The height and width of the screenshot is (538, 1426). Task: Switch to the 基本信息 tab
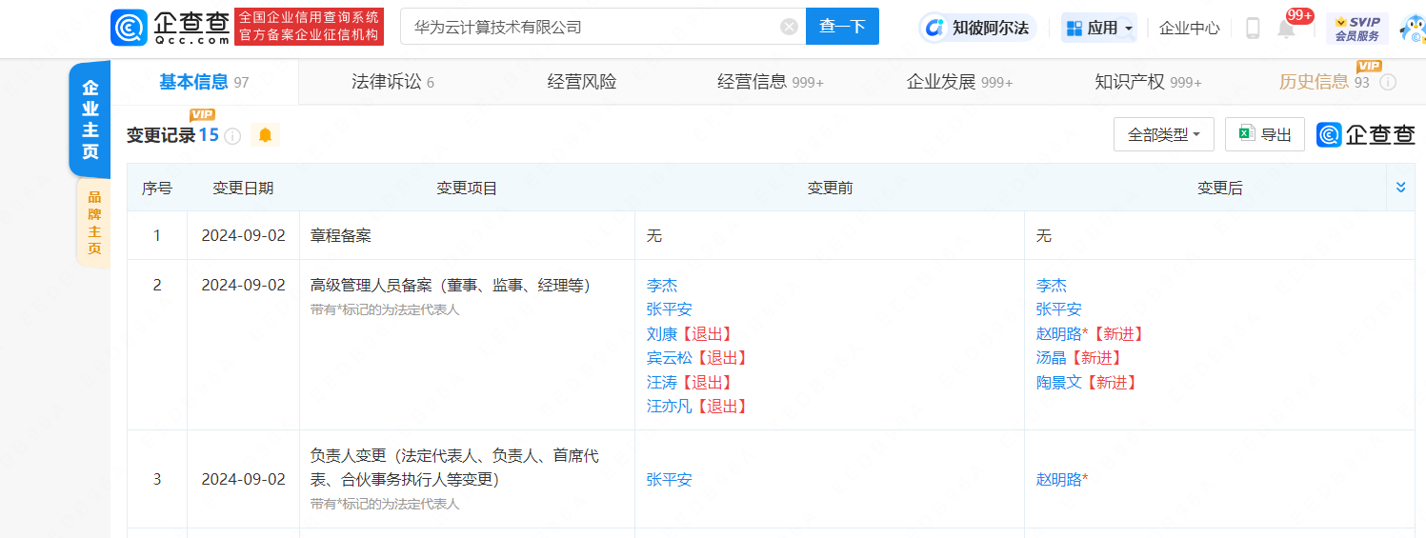tap(204, 82)
